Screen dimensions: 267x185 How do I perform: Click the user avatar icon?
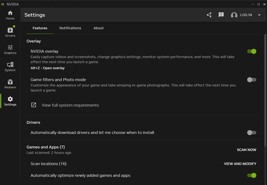234,15
